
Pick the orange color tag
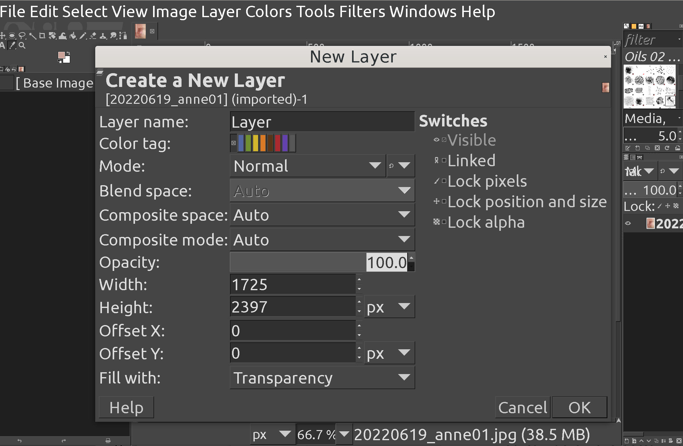(x=263, y=143)
